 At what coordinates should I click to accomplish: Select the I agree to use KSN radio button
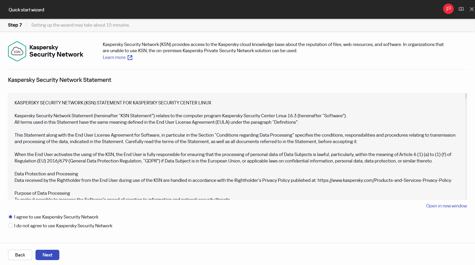(x=10, y=217)
